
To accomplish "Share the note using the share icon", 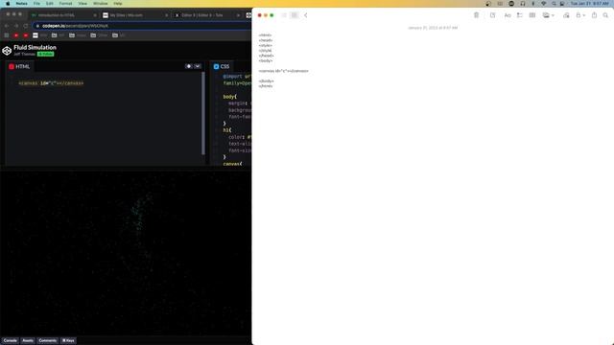I will 594,15.
